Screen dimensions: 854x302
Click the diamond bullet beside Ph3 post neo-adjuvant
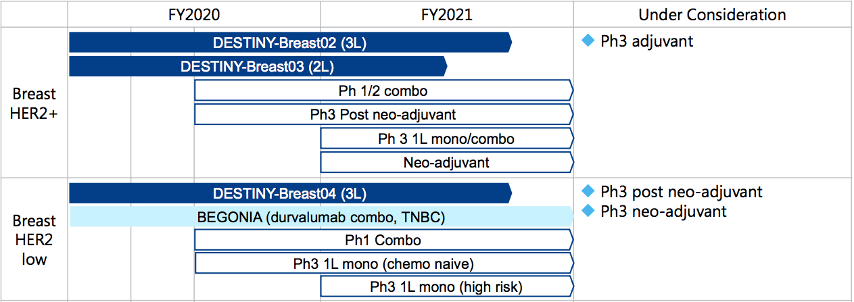(x=588, y=191)
